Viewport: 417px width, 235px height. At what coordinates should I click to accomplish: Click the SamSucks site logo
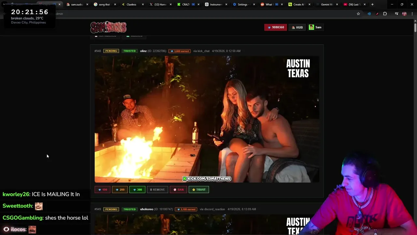click(x=108, y=27)
